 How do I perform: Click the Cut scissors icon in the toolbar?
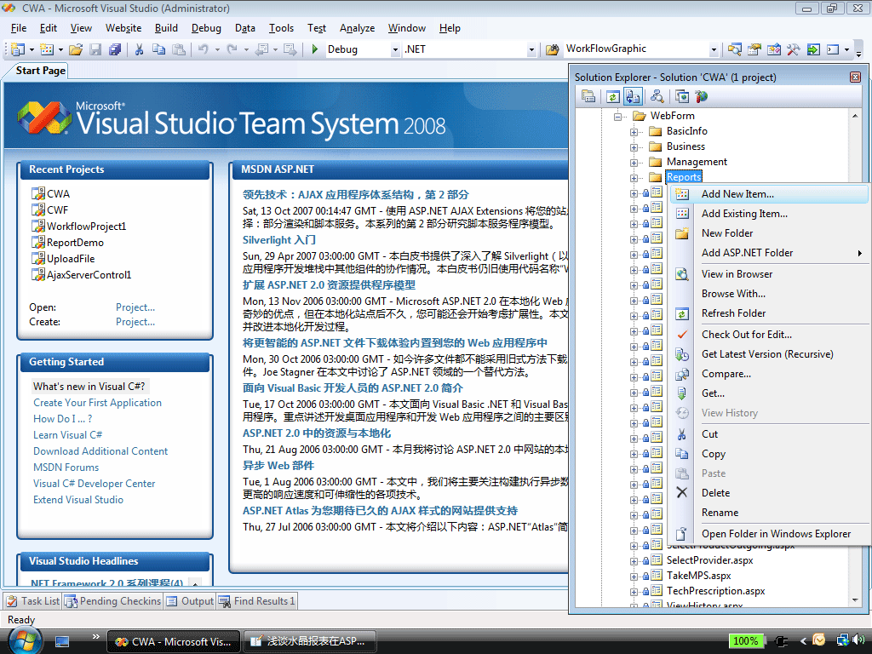click(139, 49)
